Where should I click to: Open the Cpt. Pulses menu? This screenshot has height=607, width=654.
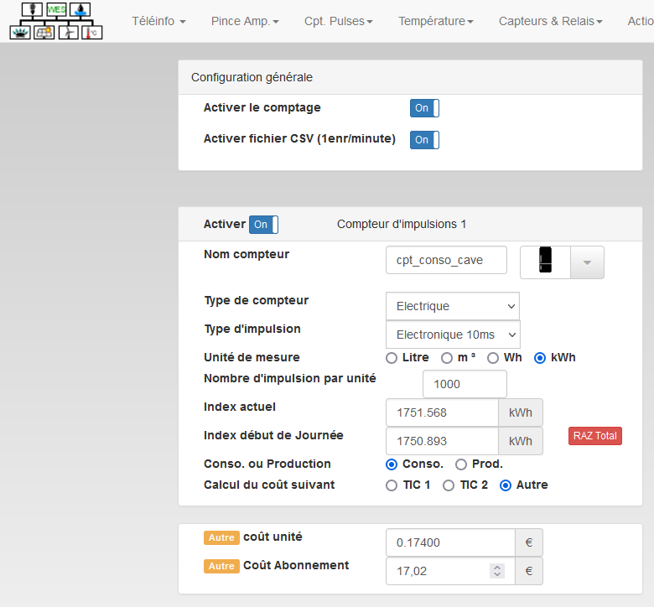[x=338, y=21]
